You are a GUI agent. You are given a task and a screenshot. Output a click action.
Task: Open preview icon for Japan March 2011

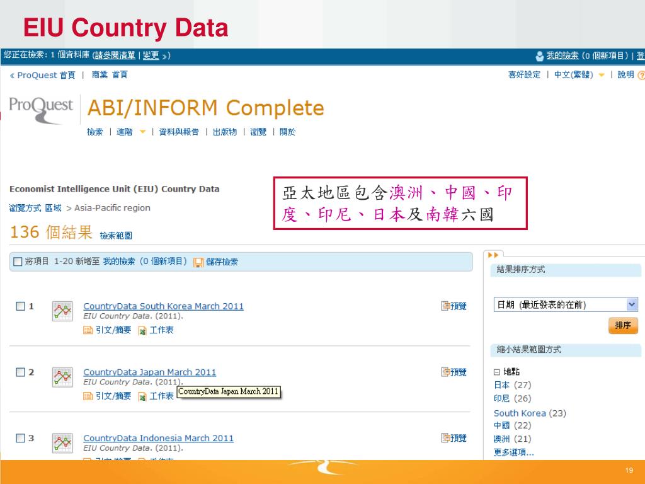coord(445,372)
